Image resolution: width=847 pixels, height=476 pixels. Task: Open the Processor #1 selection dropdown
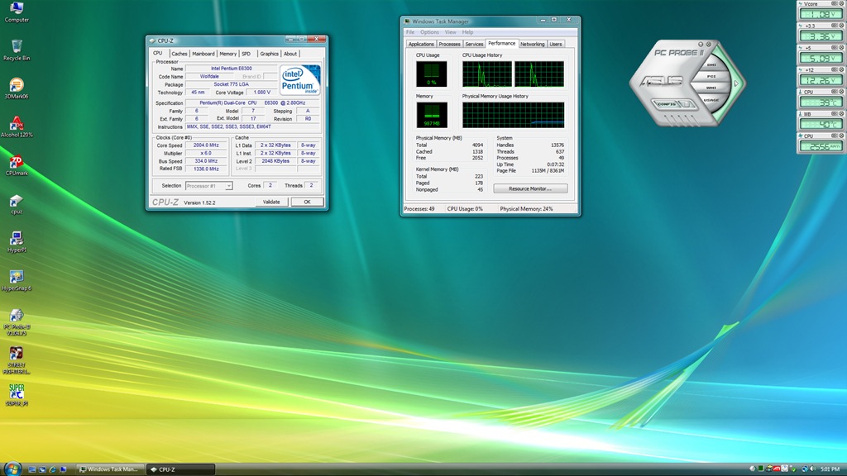(x=208, y=186)
